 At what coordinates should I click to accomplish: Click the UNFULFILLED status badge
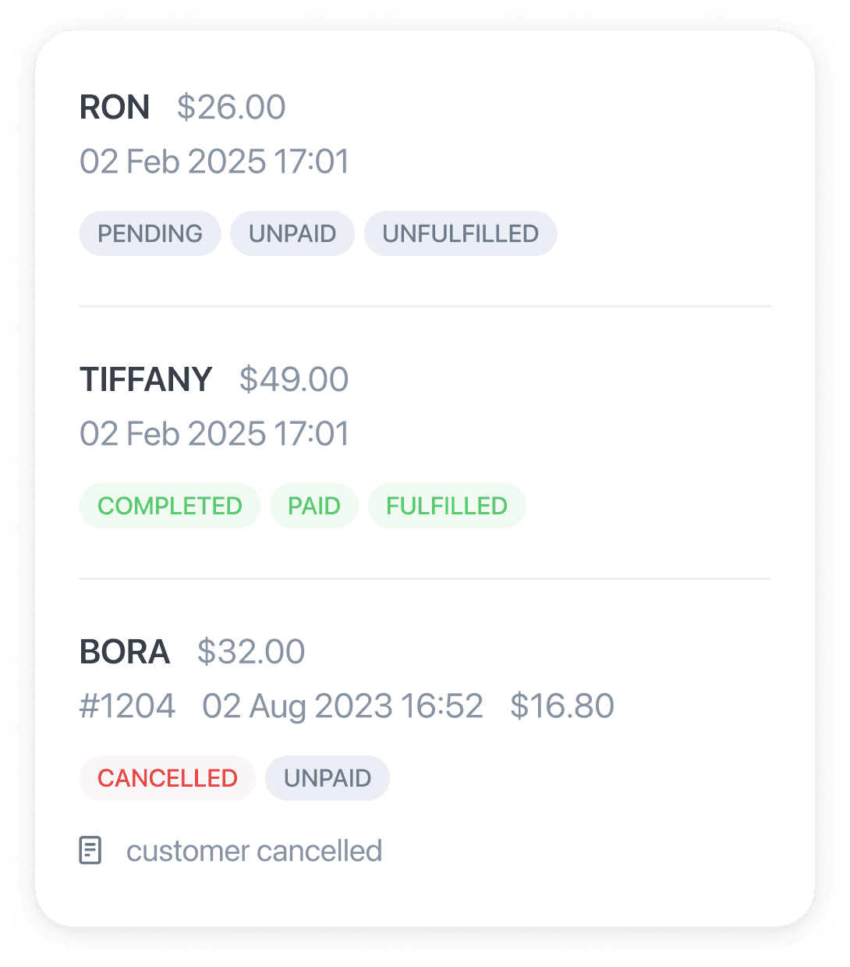(461, 233)
